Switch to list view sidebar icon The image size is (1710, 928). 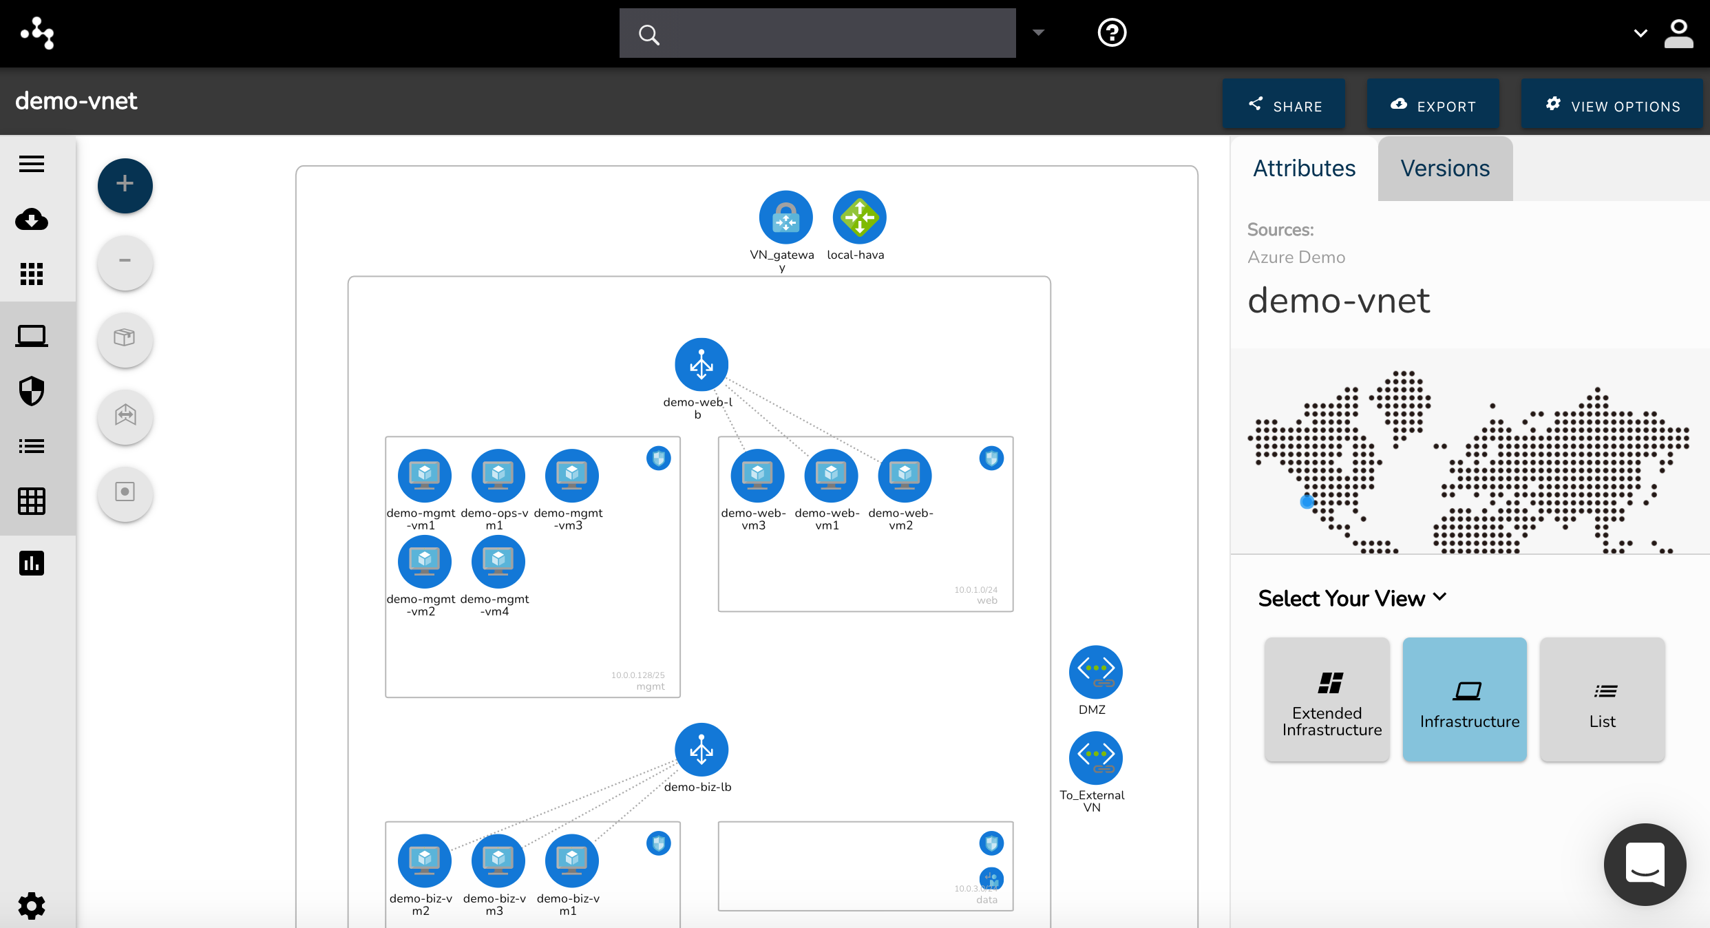coord(32,446)
